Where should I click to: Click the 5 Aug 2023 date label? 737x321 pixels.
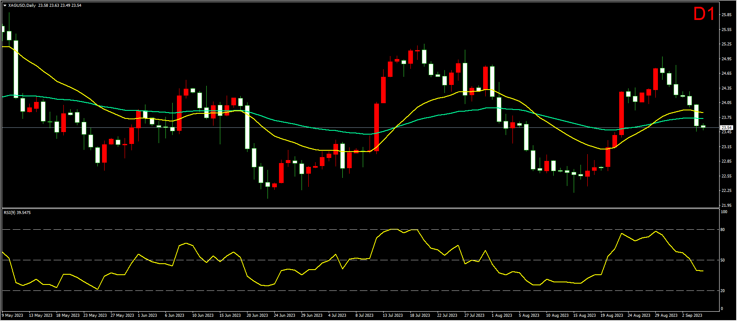pos(529,315)
